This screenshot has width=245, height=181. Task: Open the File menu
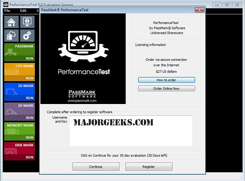[x=7, y=11]
